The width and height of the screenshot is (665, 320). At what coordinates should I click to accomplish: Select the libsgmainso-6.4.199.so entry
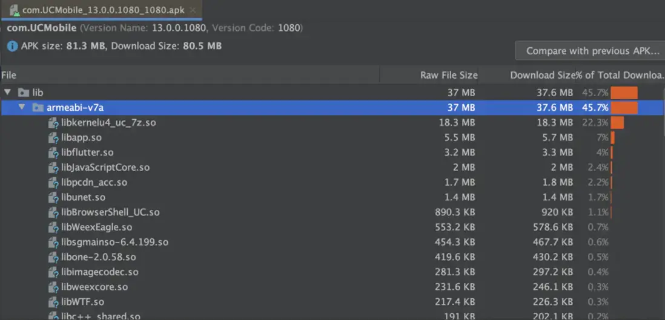click(114, 242)
